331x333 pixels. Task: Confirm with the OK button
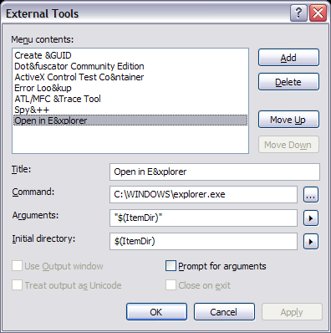coord(156,311)
